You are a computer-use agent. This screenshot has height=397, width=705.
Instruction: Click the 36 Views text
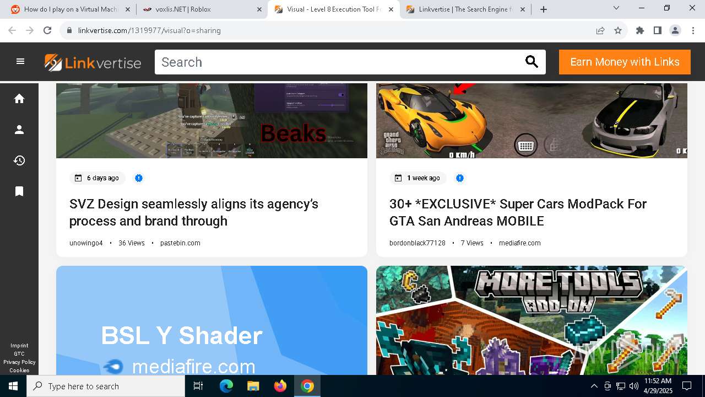click(132, 243)
